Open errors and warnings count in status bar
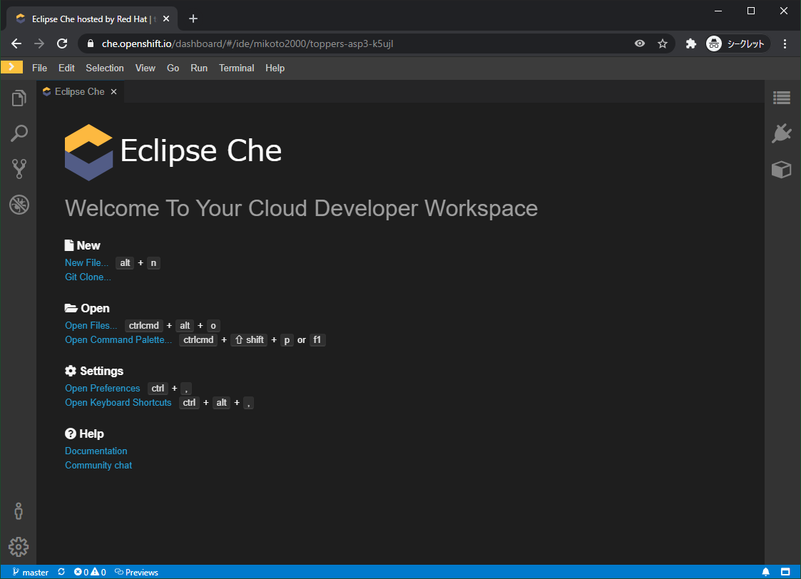801x579 pixels. tap(90, 572)
